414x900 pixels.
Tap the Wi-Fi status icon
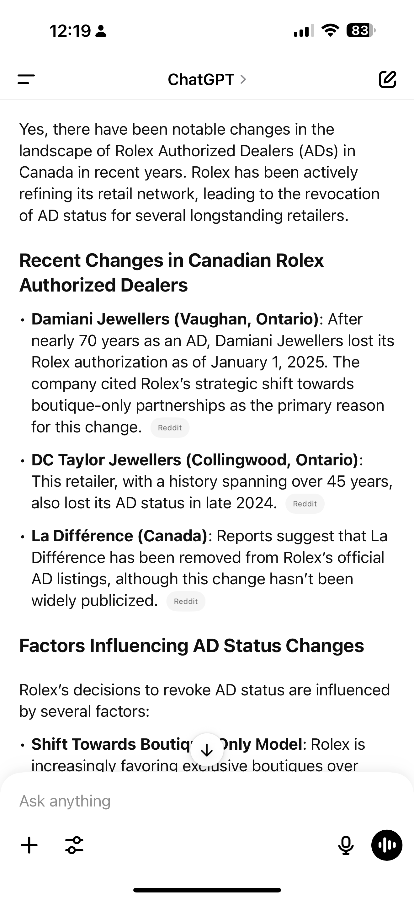(330, 30)
